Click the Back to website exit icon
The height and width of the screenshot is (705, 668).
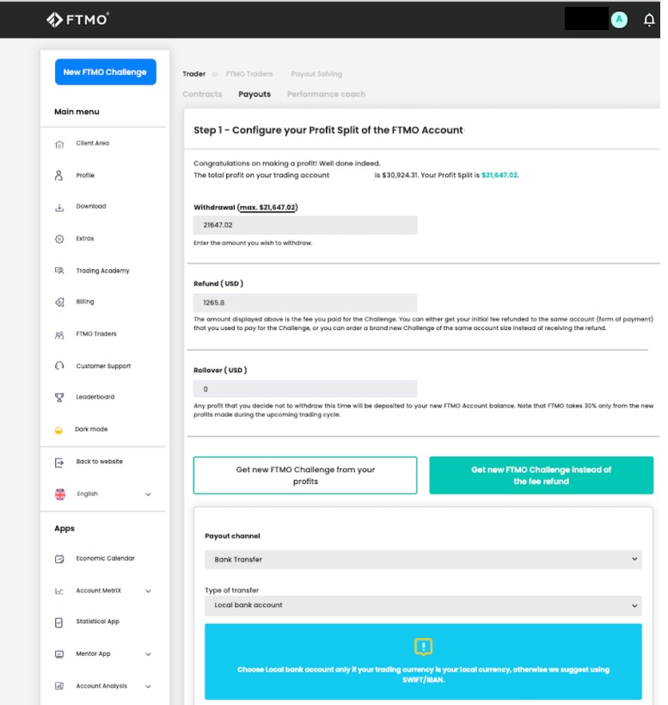(59, 463)
